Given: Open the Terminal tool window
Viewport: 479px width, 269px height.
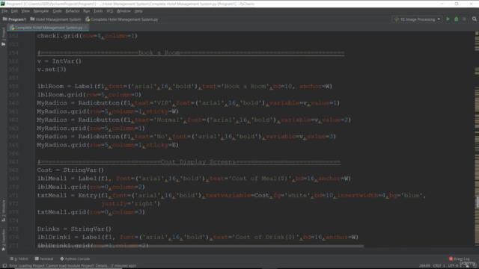Looking at the screenshot, I should pos(44,259).
